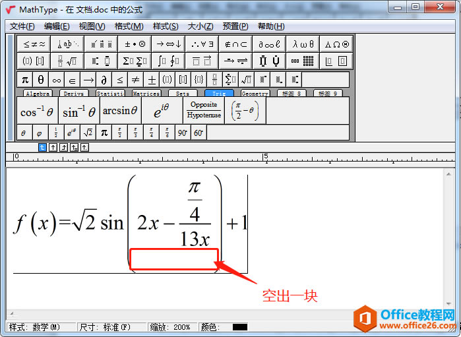Switch to the Algebra tab

click(x=38, y=93)
